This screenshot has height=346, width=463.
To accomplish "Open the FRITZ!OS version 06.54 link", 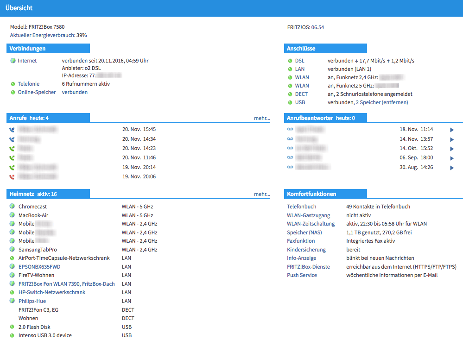I will pyautogui.click(x=317, y=27).
